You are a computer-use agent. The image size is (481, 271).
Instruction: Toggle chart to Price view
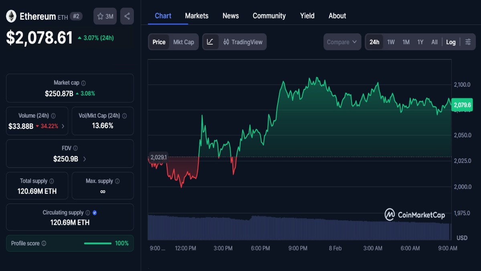coord(159,42)
